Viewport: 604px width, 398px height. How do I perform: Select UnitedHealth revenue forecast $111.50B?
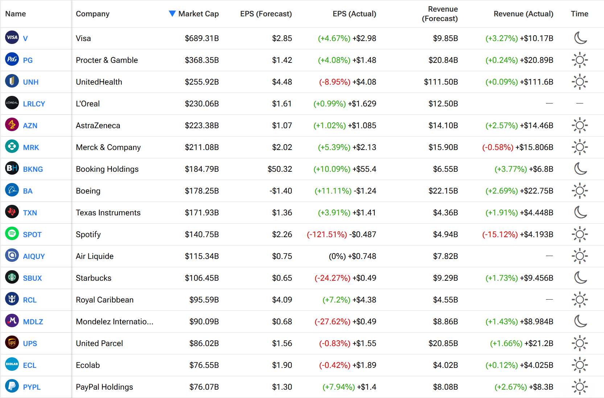[441, 82]
